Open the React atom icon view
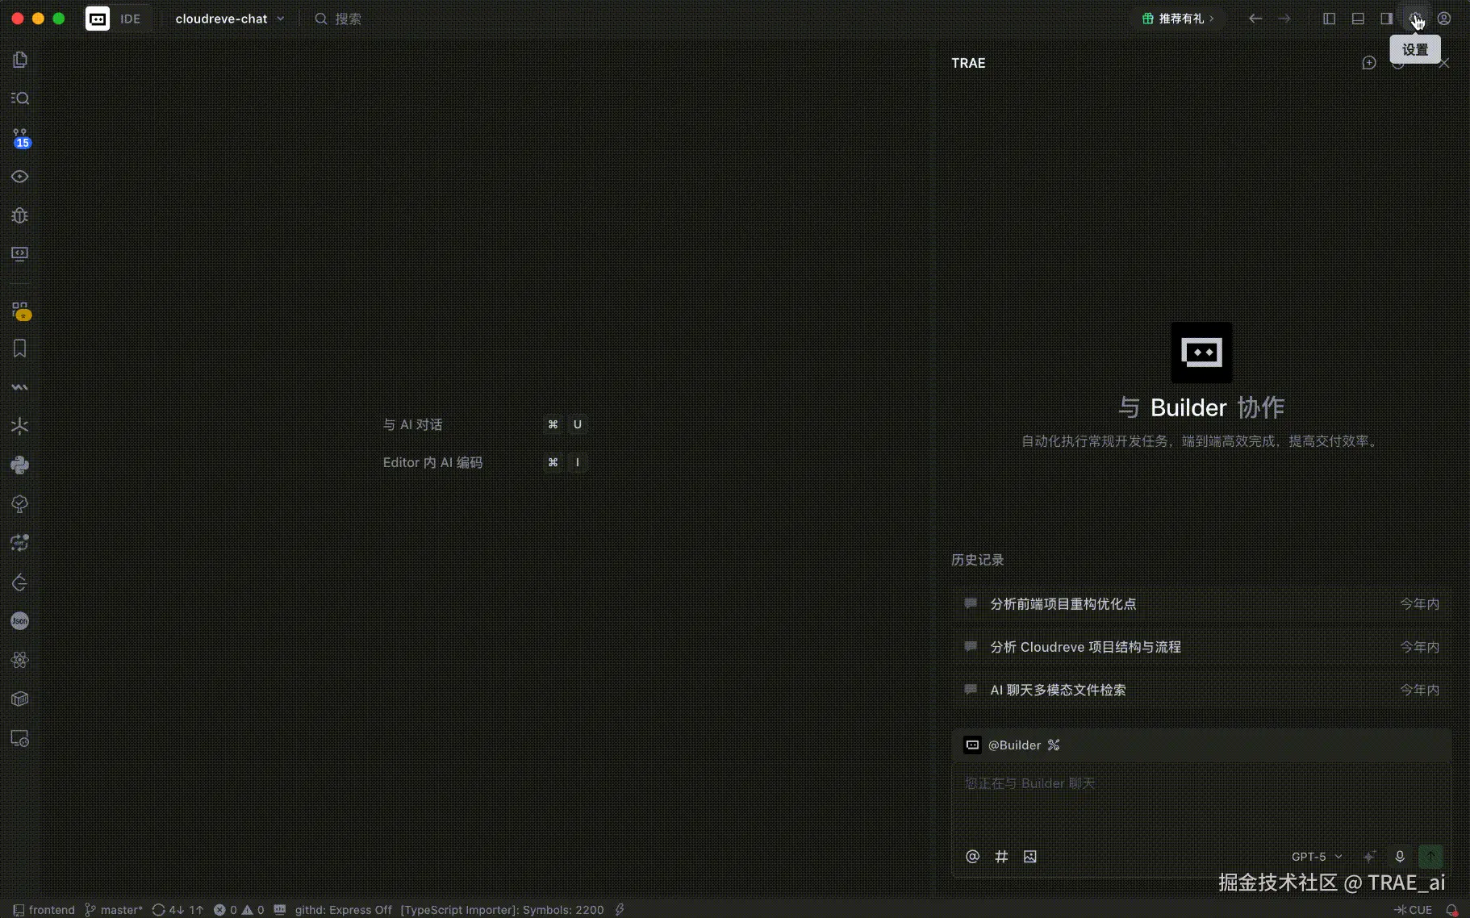The image size is (1470, 918). [x=20, y=660]
